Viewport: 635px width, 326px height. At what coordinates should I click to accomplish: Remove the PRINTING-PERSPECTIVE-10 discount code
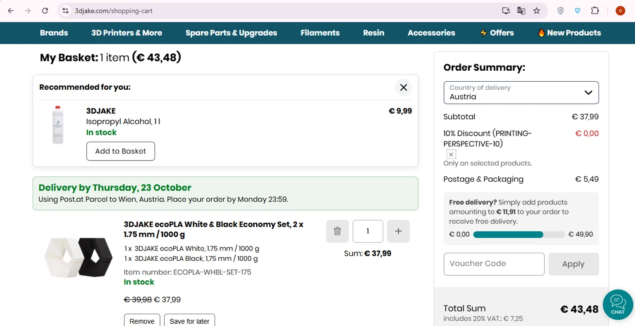click(x=451, y=155)
